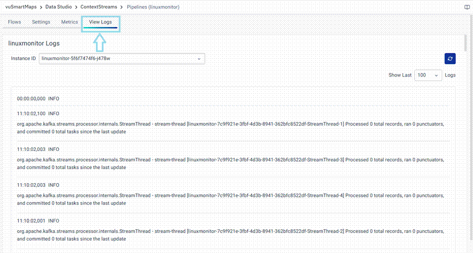The height and width of the screenshot is (253, 473).
Task: Open ContextStreams breadcrumb link
Action: 99,7
